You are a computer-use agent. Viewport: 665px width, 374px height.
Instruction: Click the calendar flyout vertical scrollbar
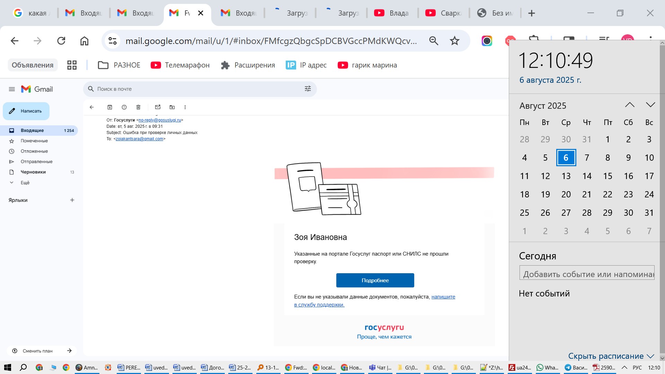[x=662, y=201]
